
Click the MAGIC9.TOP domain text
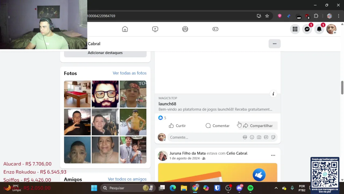pyautogui.click(x=168, y=98)
